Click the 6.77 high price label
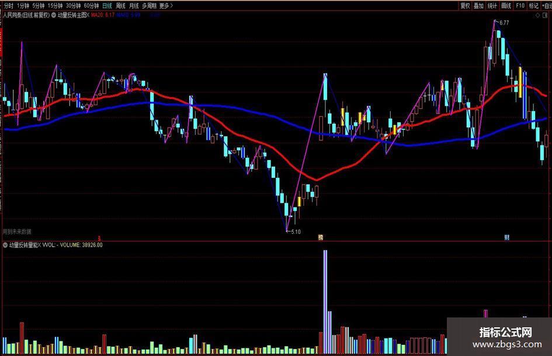The width and height of the screenshot is (552, 356). (504, 23)
